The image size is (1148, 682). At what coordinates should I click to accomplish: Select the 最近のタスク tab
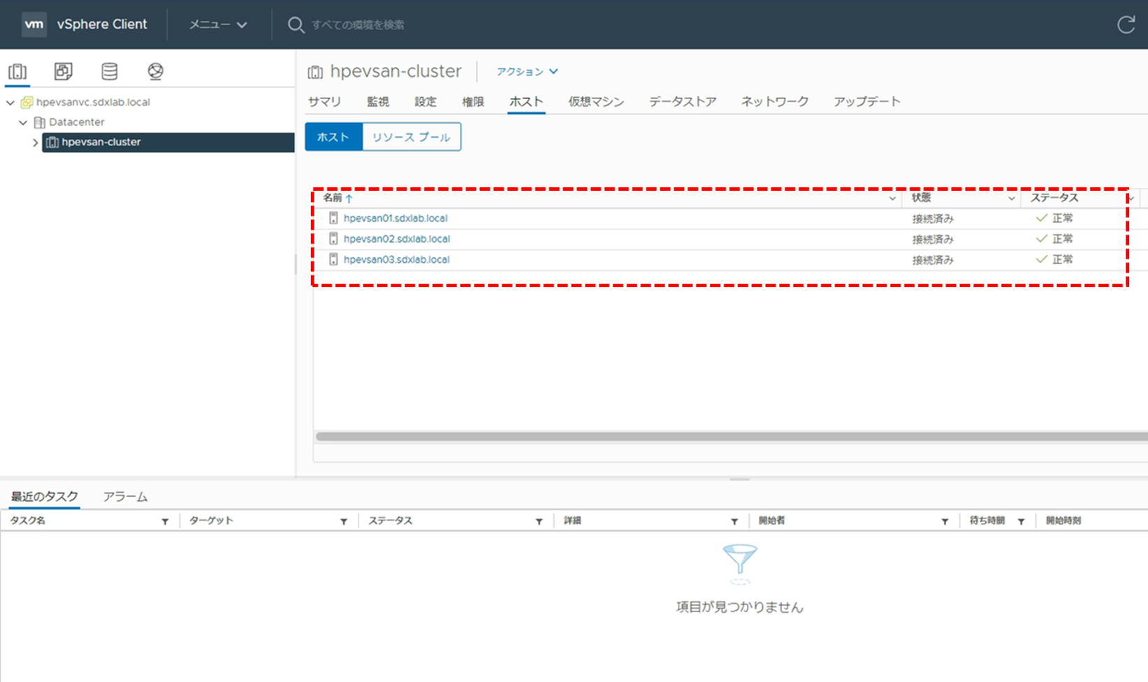point(45,497)
